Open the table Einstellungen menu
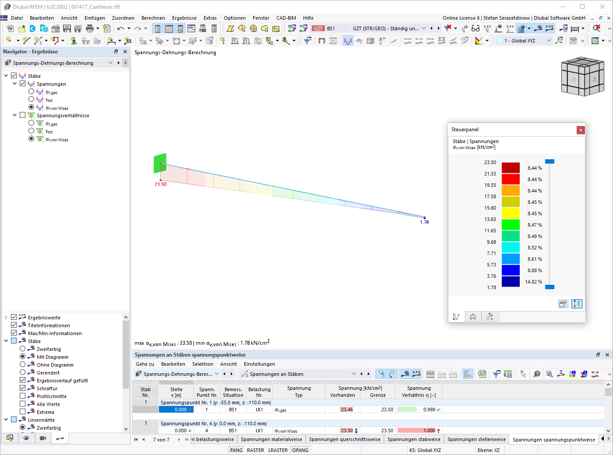This screenshot has width=613, height=455. point(259,364)
